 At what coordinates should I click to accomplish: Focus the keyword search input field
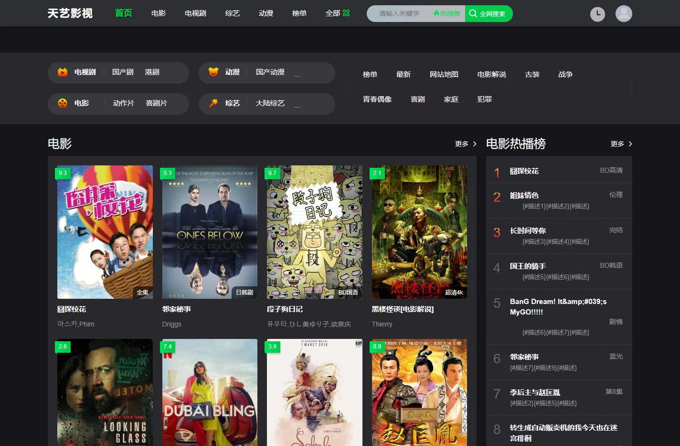(404, 13)
